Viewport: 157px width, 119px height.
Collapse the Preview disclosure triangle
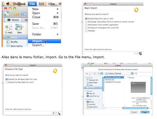point(128,78)
